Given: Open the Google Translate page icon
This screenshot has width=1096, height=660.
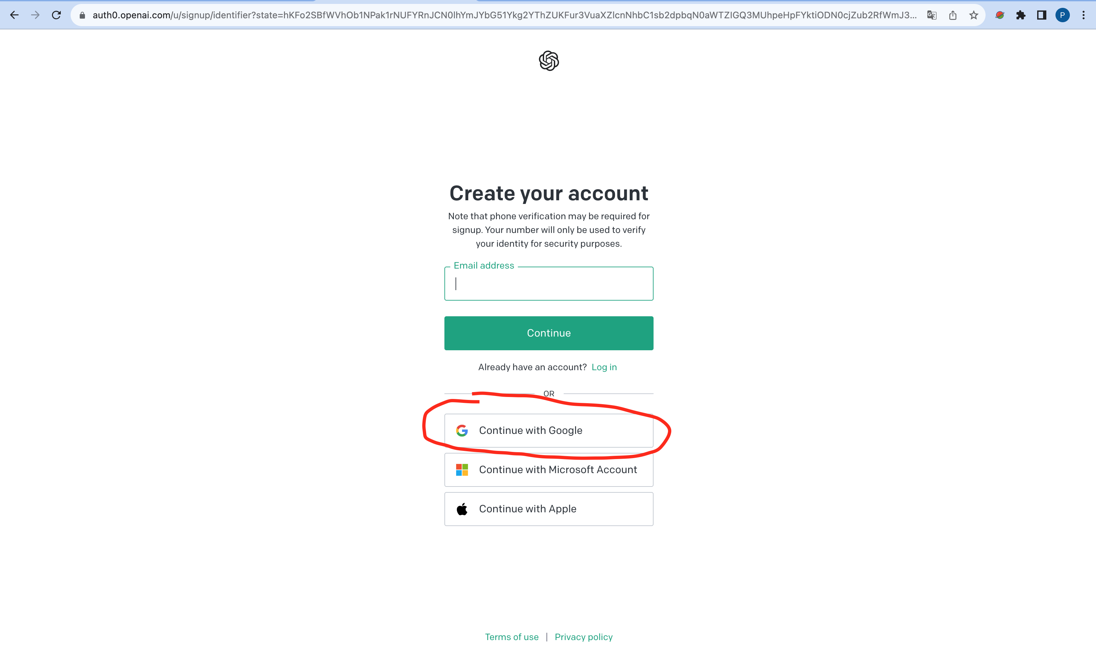Looking at the screenshot, I should click(931, 15).
